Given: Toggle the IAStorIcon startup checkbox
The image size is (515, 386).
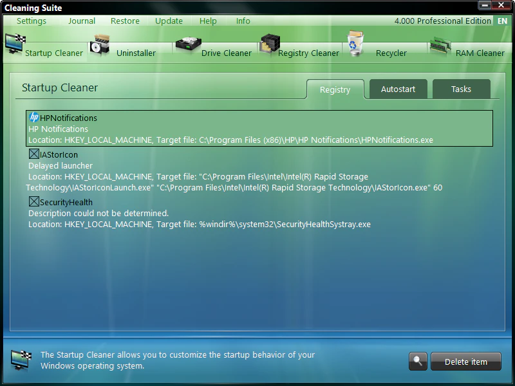Looking at the screenshot, I should (33, 154).
